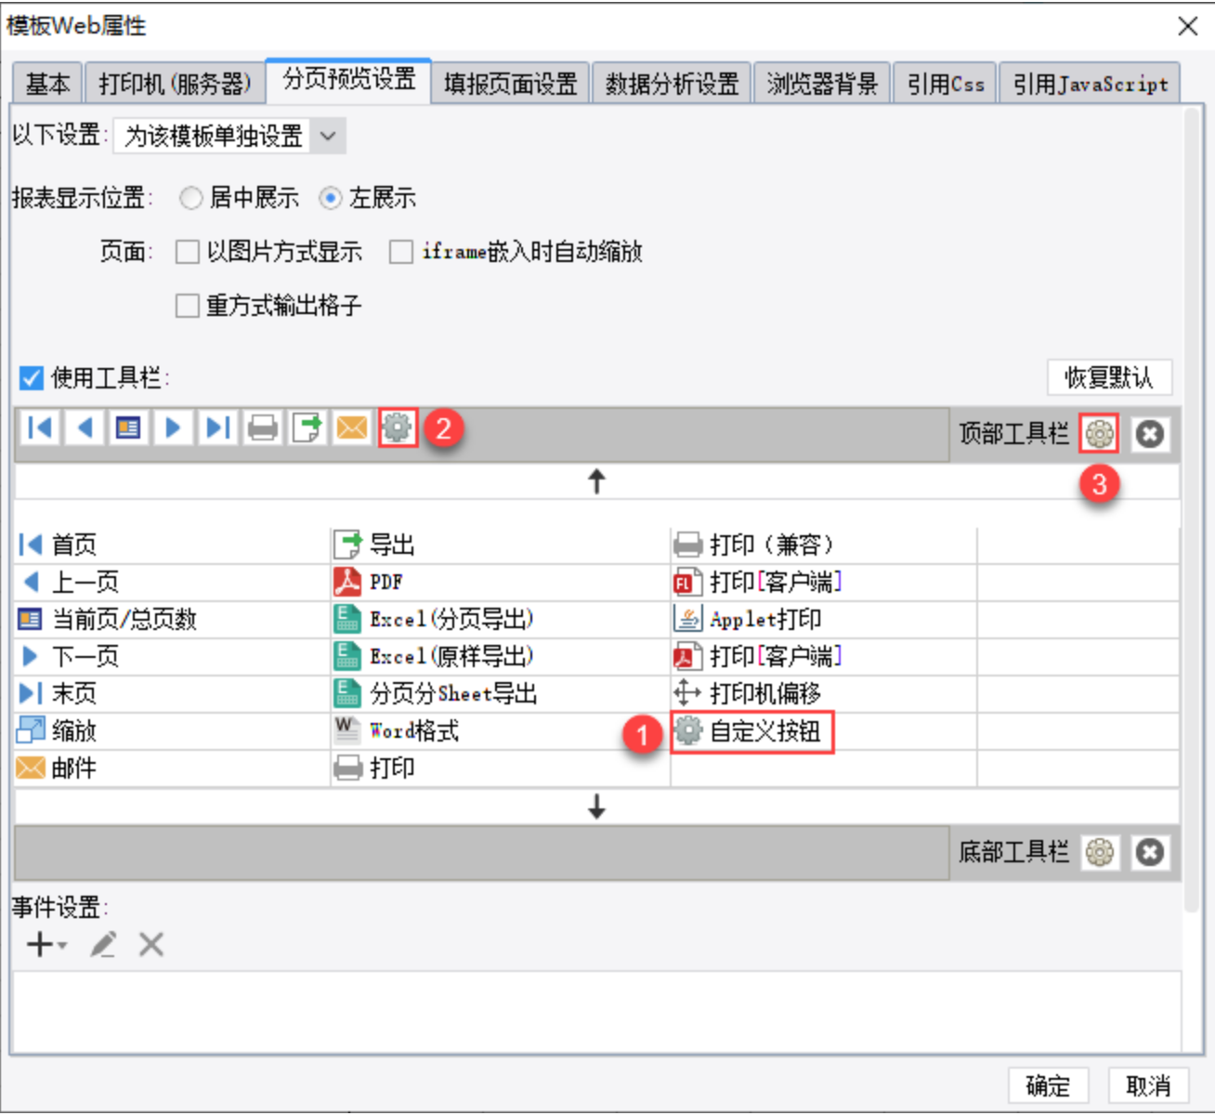Toggle iframe嵌入时自动缩放 checkbox
1215x1116 pixels.
coord(401,252)
